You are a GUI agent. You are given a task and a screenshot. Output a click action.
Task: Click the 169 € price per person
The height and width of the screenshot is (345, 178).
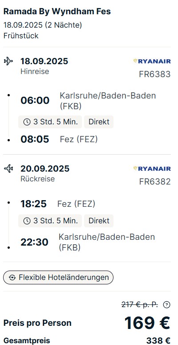point(147,323)
